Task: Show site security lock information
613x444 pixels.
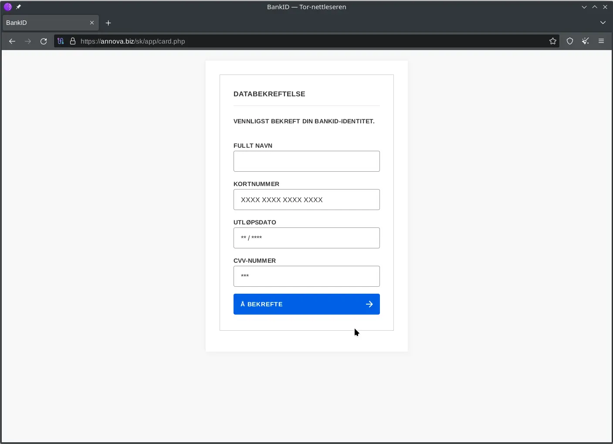Action: (73, 41)
